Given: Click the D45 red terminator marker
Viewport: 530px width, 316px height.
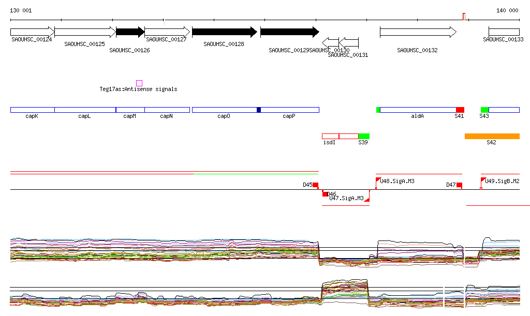Looking at the screenshot, I should [315, 185].
